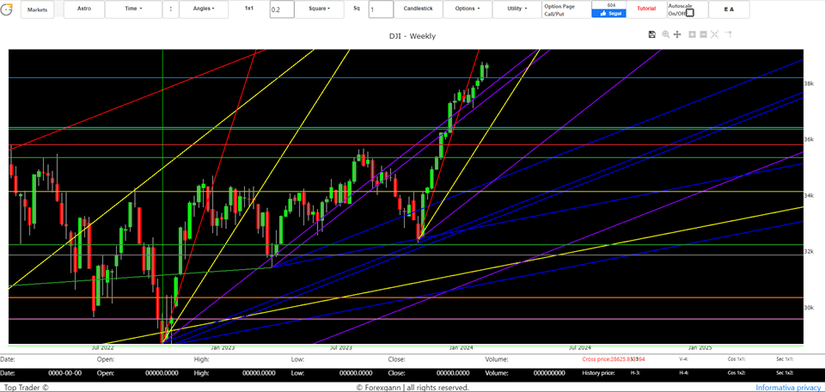Expand the Square dropdown
This screenshot has width=825, height=392.
[x=319, y=9]
